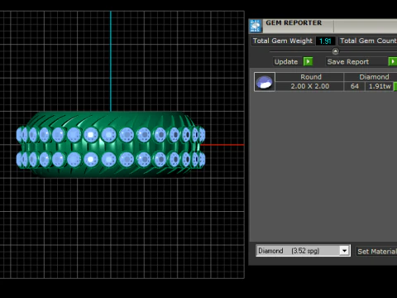The image size is (397, 298).
Task: Click the Total Gem Weight label
Action: point(283,41)
